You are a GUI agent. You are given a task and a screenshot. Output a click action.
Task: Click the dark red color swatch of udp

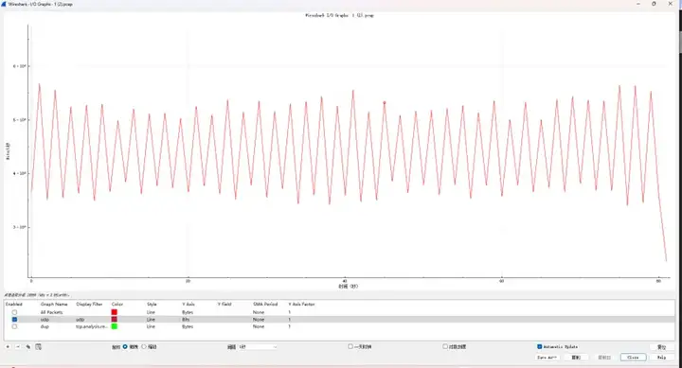pyautogui.click(x=115, y=320)
